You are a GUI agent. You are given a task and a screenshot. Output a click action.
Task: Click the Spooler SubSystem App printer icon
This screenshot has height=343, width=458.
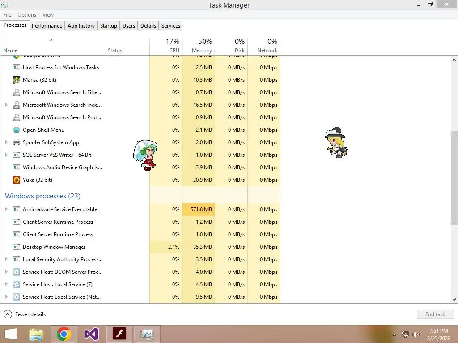point(17,142)
